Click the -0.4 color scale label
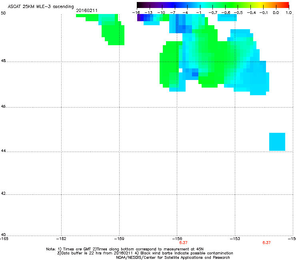This screenshot has width=296, height=260. tap(252, 13)
